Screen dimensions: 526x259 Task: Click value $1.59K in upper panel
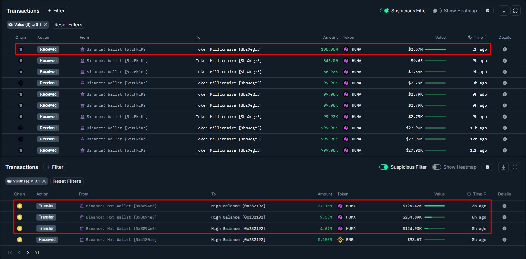tap(416, 72)
